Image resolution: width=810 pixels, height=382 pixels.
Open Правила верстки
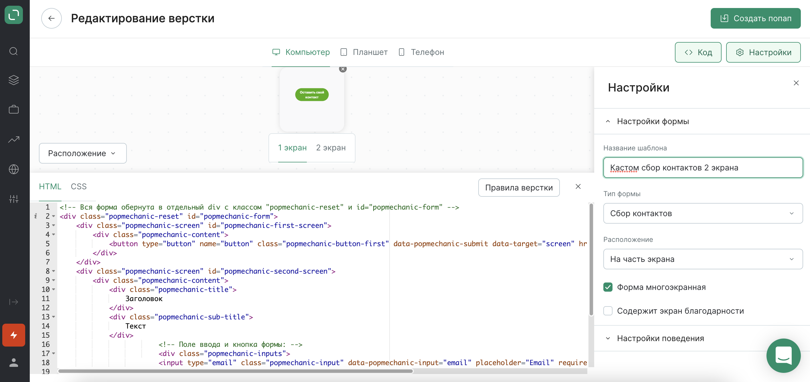coord(519,188)
